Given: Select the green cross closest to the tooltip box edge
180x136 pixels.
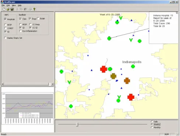Looking at the screenshot, I should [x=139, y=41].
